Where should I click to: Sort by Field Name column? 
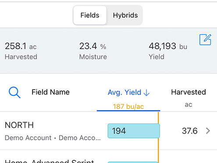pyautogui.click(x=50, y=92)
